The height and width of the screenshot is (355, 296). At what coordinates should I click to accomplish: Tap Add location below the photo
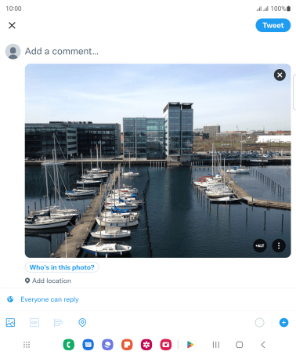point(48,281)
